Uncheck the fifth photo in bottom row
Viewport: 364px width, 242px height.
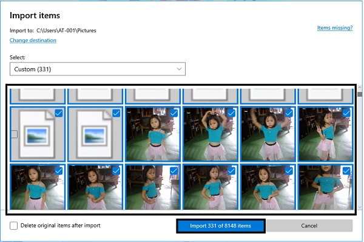coord(289,171)
